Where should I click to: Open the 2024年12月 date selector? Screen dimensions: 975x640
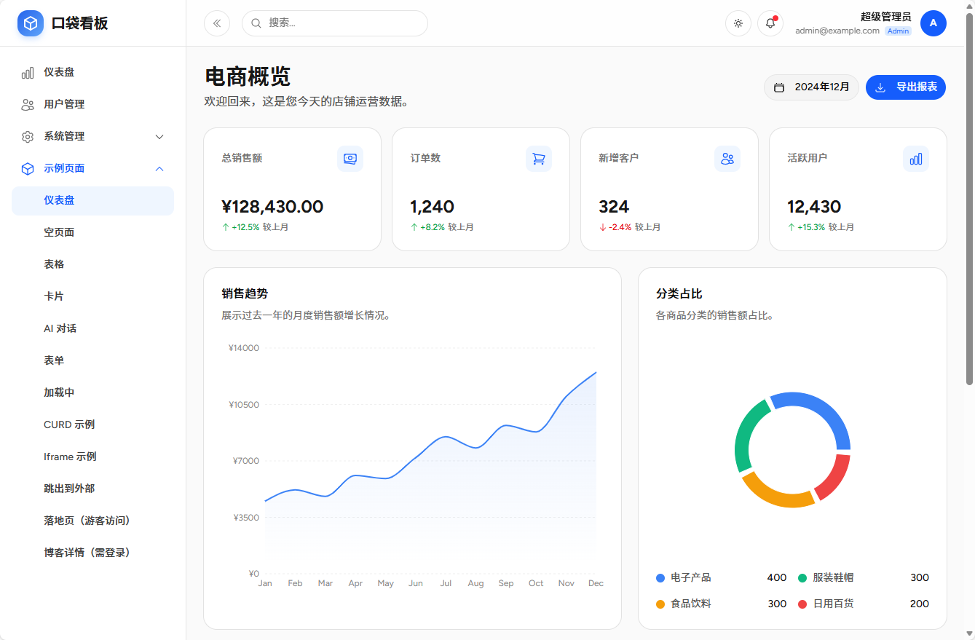pyautogui.click(x=810, y=87)
